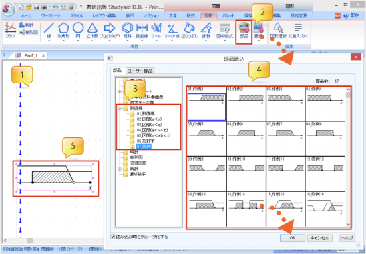
Task: Open the 理科 science shapes tool
Action: (128, 31)
